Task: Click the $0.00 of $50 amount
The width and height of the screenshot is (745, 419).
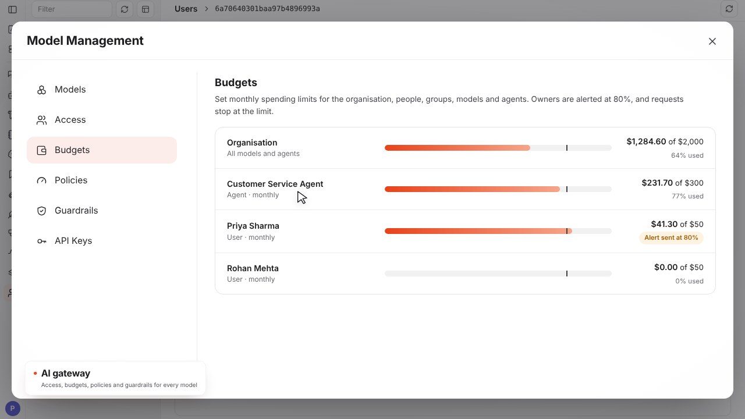Action: tap(679, 267)
